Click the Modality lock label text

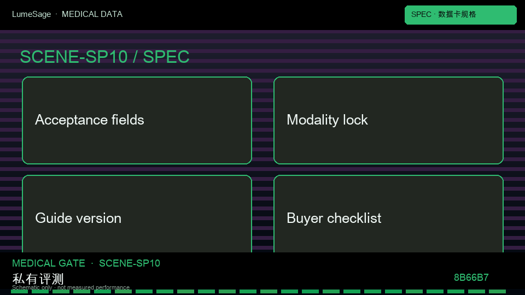pyautogui.click(x=327, y=120)
